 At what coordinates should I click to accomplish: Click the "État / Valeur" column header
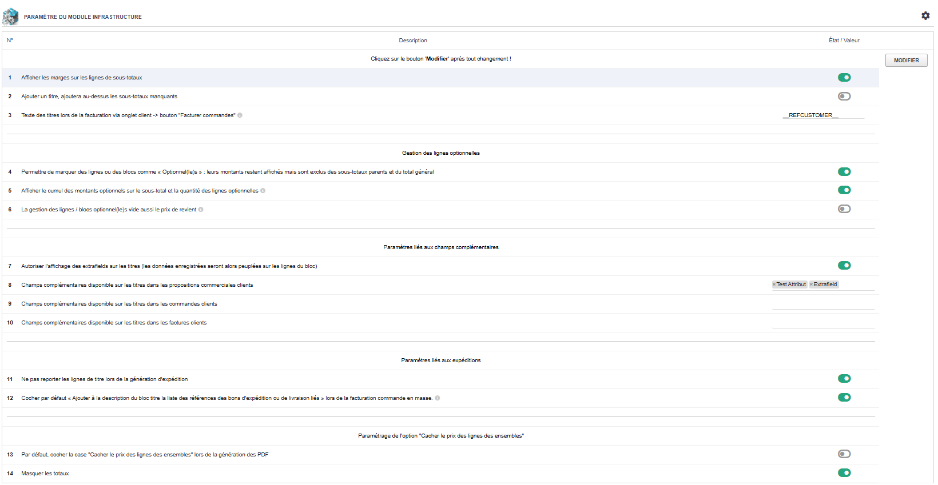844,41
